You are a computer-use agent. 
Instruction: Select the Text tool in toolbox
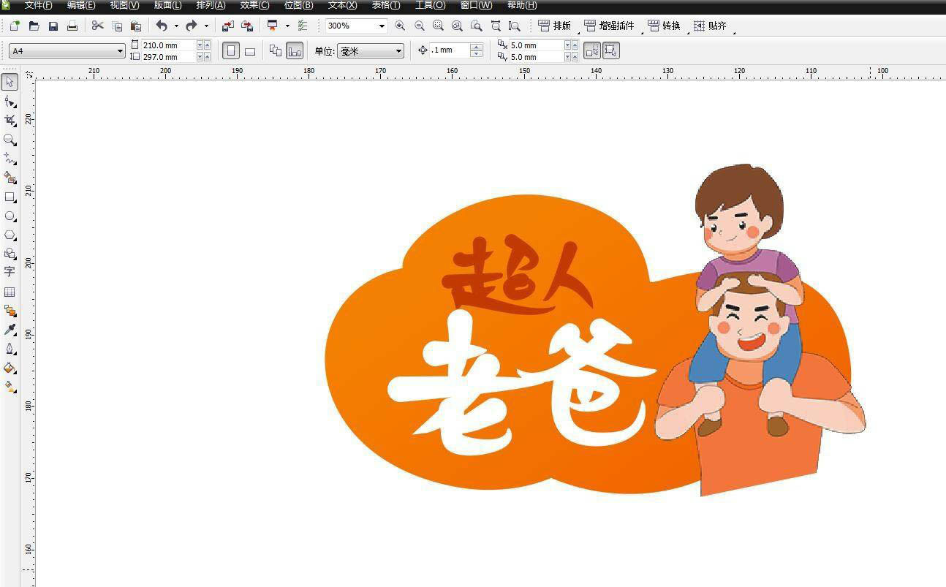tap(10, 271)
